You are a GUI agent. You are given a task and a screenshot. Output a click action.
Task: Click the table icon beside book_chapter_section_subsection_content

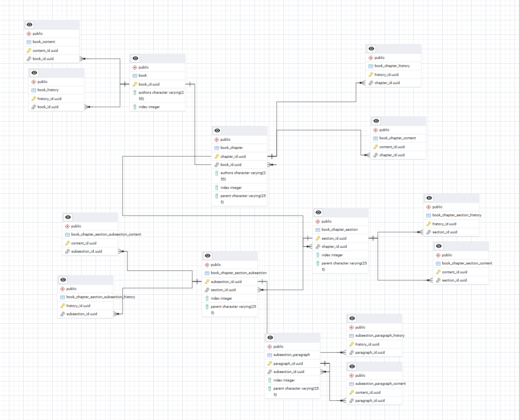click(67, 234)
